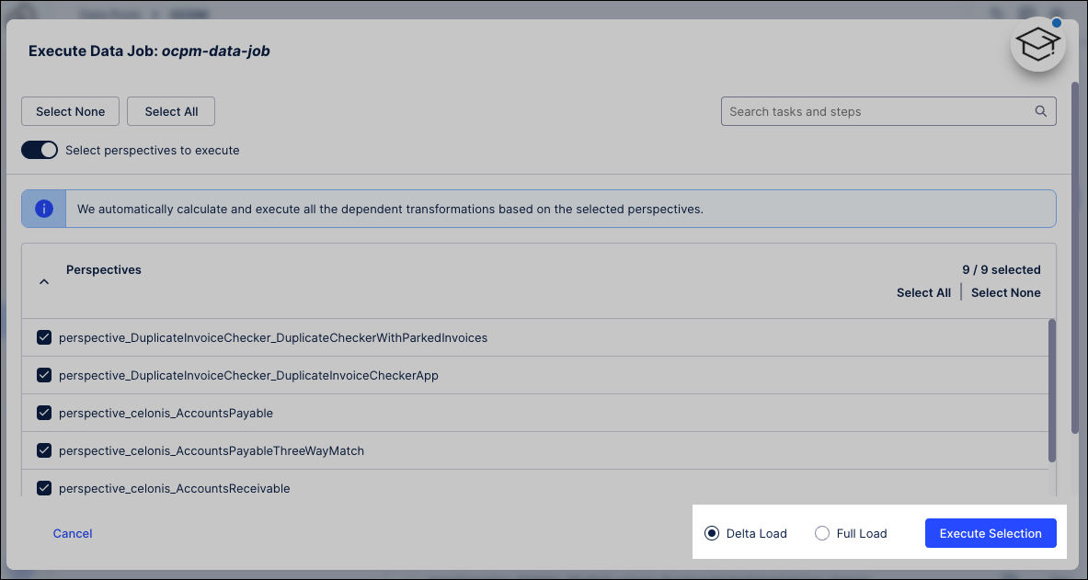Image resolution: width=1088 pixels, height=580 pixels.
Task: Click the blue info icon
Action: (44, 209)
